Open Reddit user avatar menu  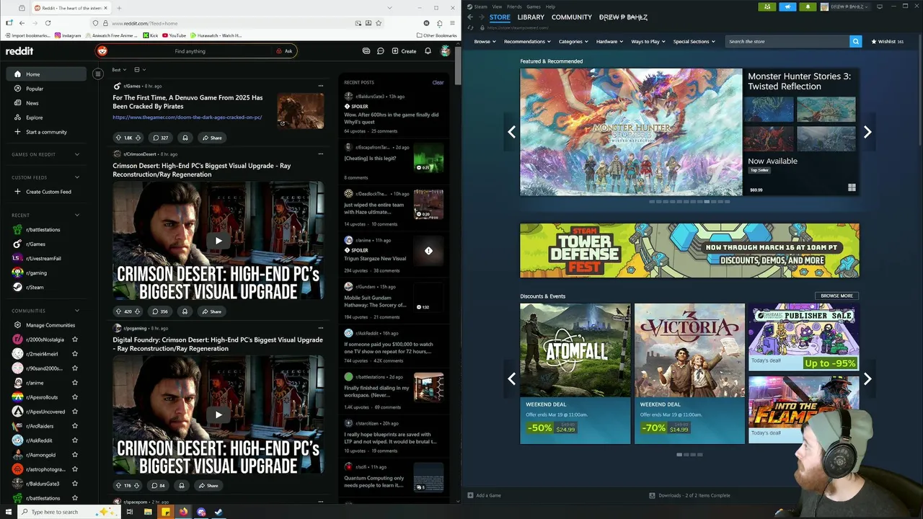click(x=446, y=51)
